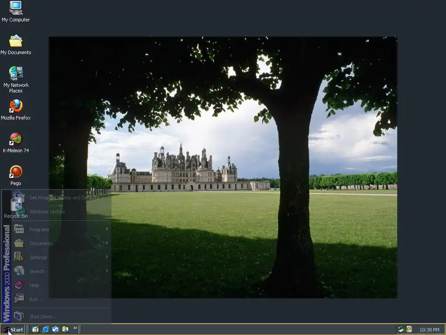Choose Set Program Access and Defaults
This screenshot has width=446, height=335.
coord(61,198)
